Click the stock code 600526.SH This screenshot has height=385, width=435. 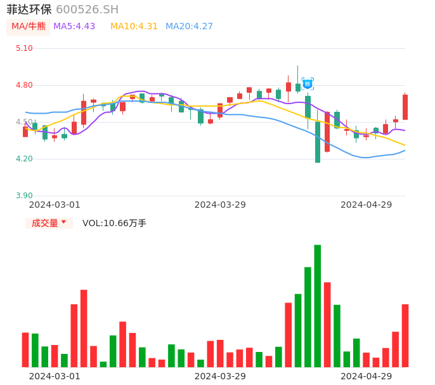click(87, 10)
